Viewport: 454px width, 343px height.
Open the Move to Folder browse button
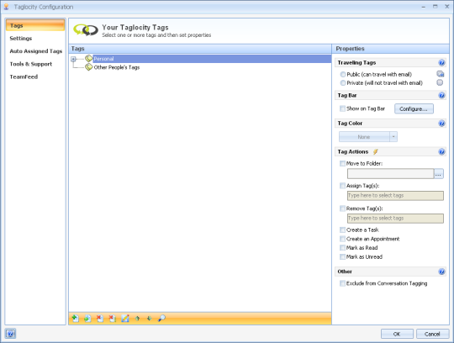pyautogui.click(x=439, y=174)
